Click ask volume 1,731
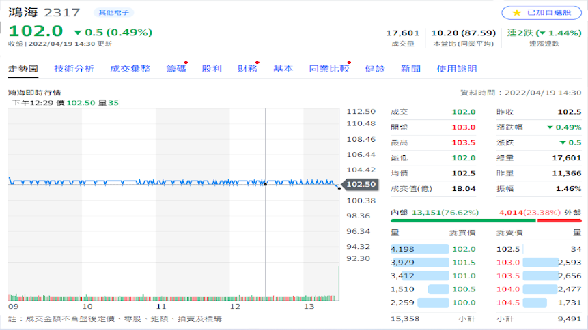The width and height of the screenshot is (588, 330). [x=570, y=303]
